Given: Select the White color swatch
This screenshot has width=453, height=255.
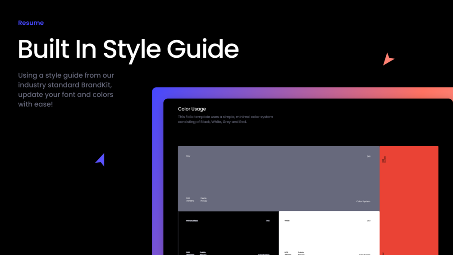Looking at the screenshot, I should tap(329, 233).
